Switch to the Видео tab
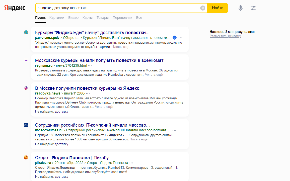The image size is (290, 181). point(74,18)
